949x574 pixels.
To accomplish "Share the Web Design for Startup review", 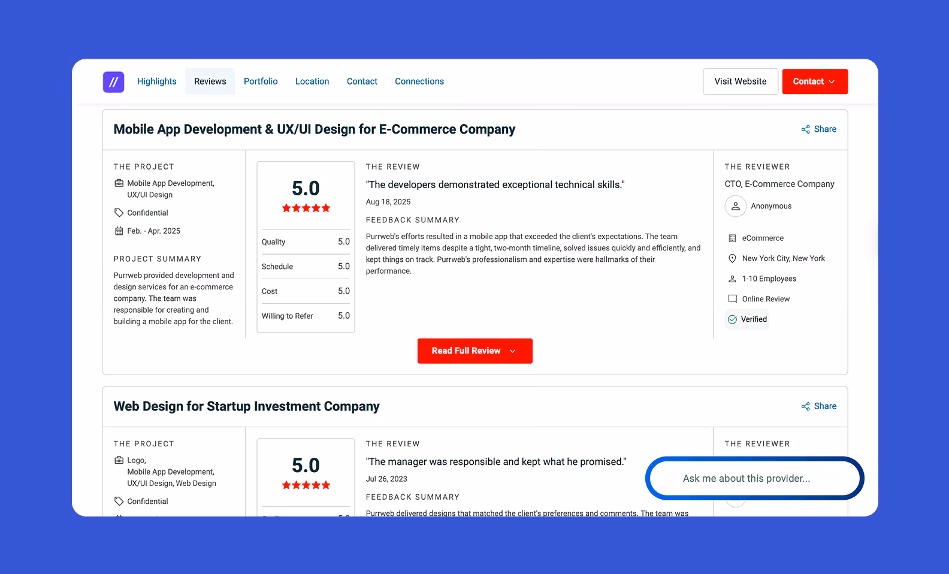I will [x=819, y=406].
